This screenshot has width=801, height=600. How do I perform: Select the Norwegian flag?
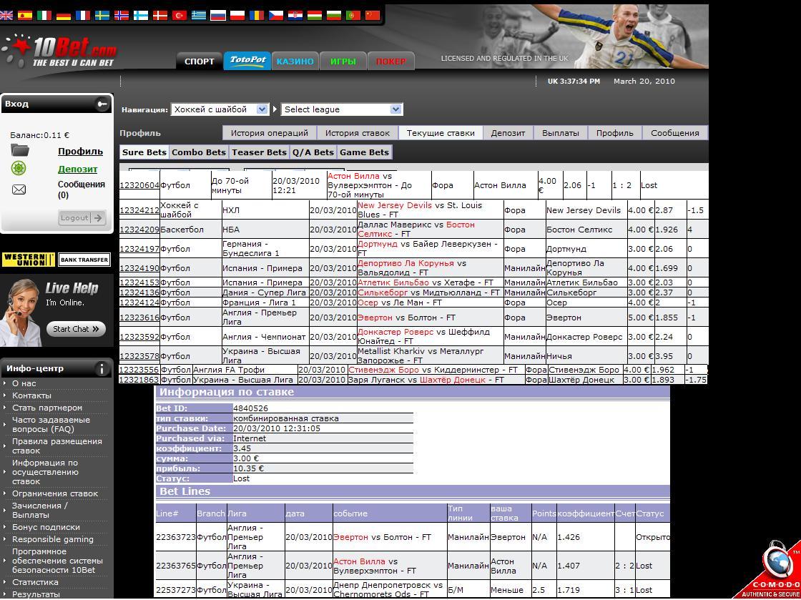coord(122,15)
